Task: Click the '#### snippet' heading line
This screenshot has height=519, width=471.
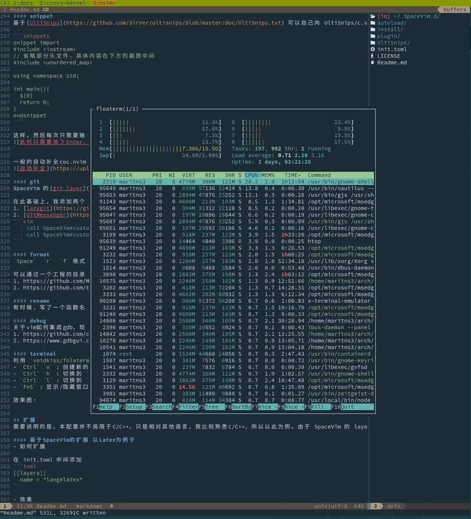Action: tap(33, 16)
